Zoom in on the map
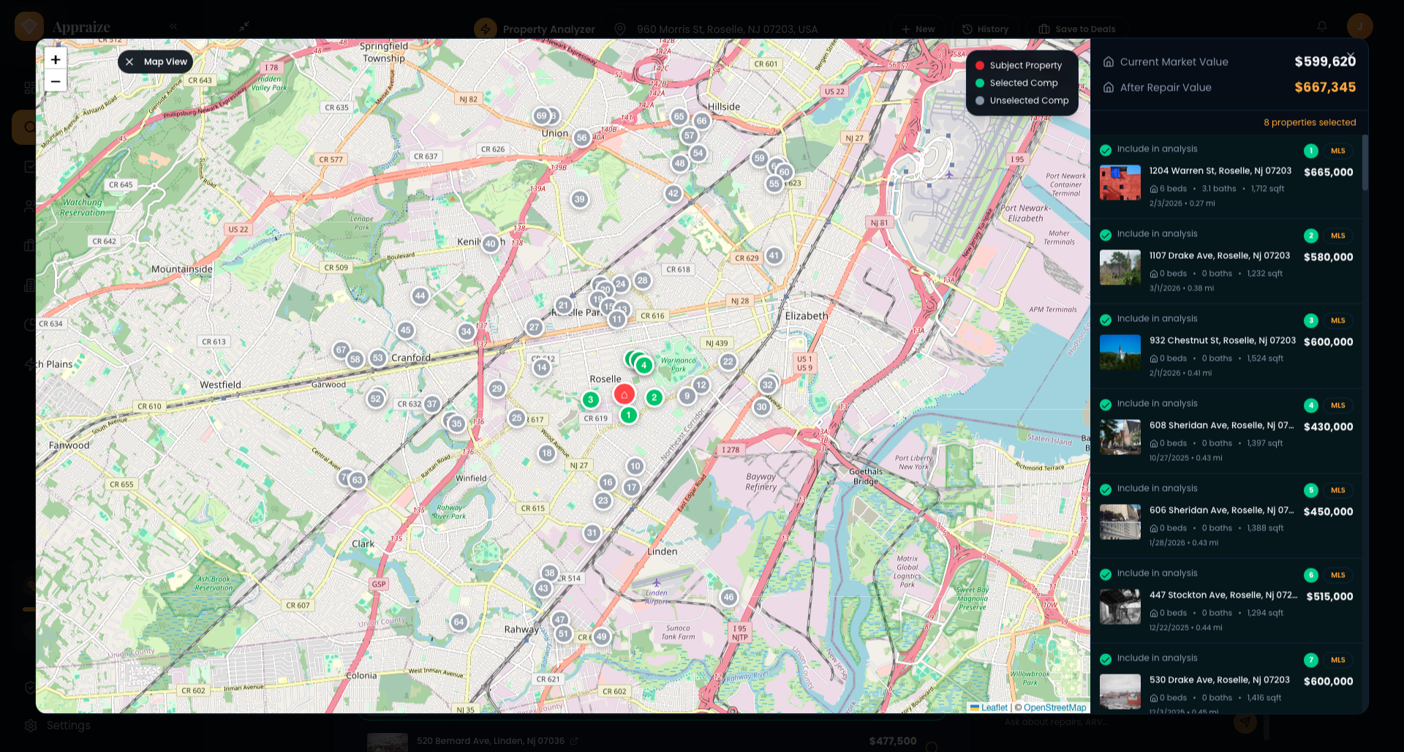 pos(56,59)
